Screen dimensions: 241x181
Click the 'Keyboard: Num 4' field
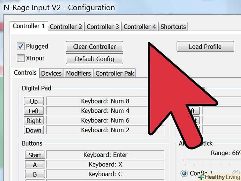[105, 111]
